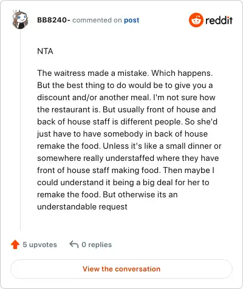Viewport: 243px width, 289px height.
Task: Click the line "just have to have somebody"
Action: 122,134
